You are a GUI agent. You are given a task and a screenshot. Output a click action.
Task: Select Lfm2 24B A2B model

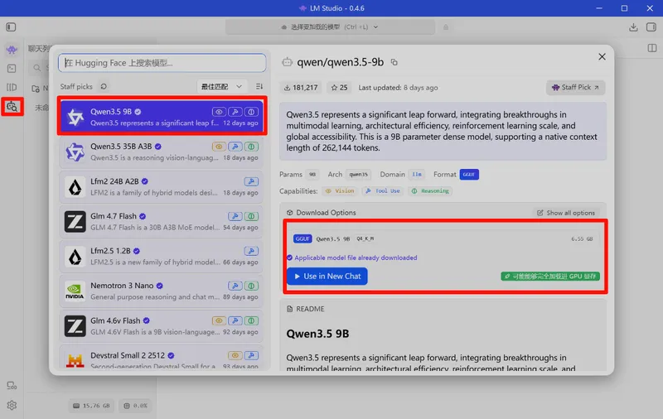click(x=161, y=186)
